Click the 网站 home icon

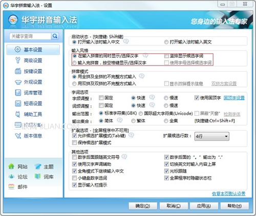(11, 166)
